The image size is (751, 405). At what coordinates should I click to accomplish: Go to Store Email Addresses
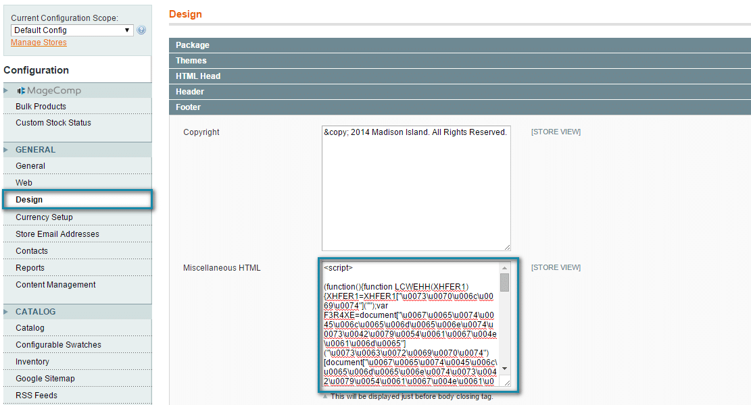point(57,234)
